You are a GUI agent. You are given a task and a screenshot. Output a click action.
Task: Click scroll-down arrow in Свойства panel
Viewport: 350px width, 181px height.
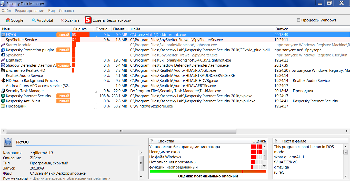265,166
